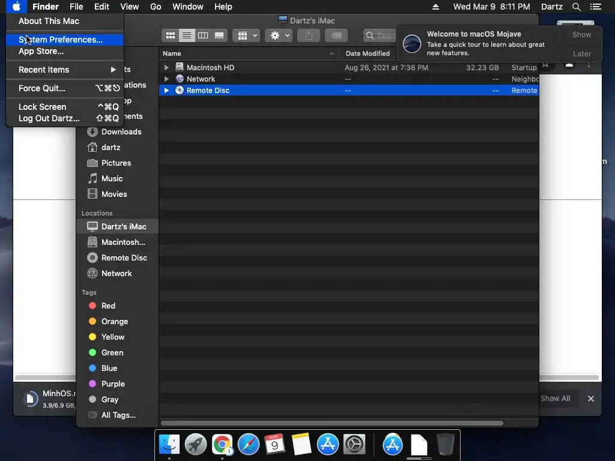Switch Finder to gallery view
Screen dimensions: 615x461
pyautogui.click(x=219, y=35)
